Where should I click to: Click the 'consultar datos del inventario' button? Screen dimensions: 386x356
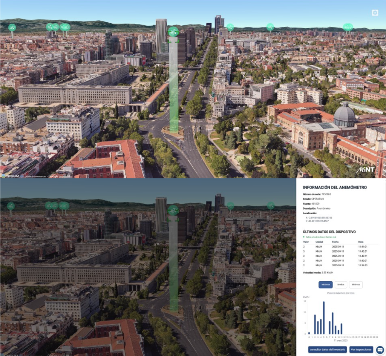point(328,350)
